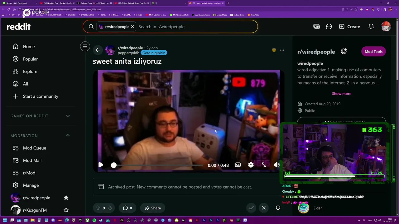Open the post overflow menu

282,50
